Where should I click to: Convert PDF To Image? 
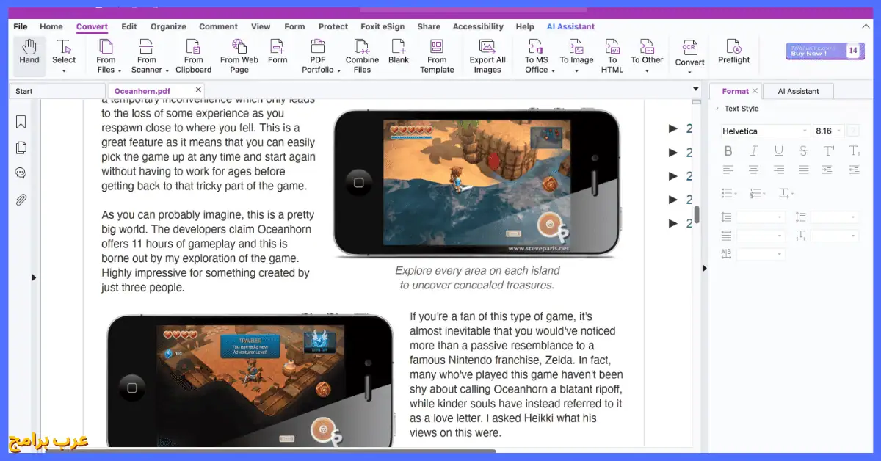coord(576,56)
